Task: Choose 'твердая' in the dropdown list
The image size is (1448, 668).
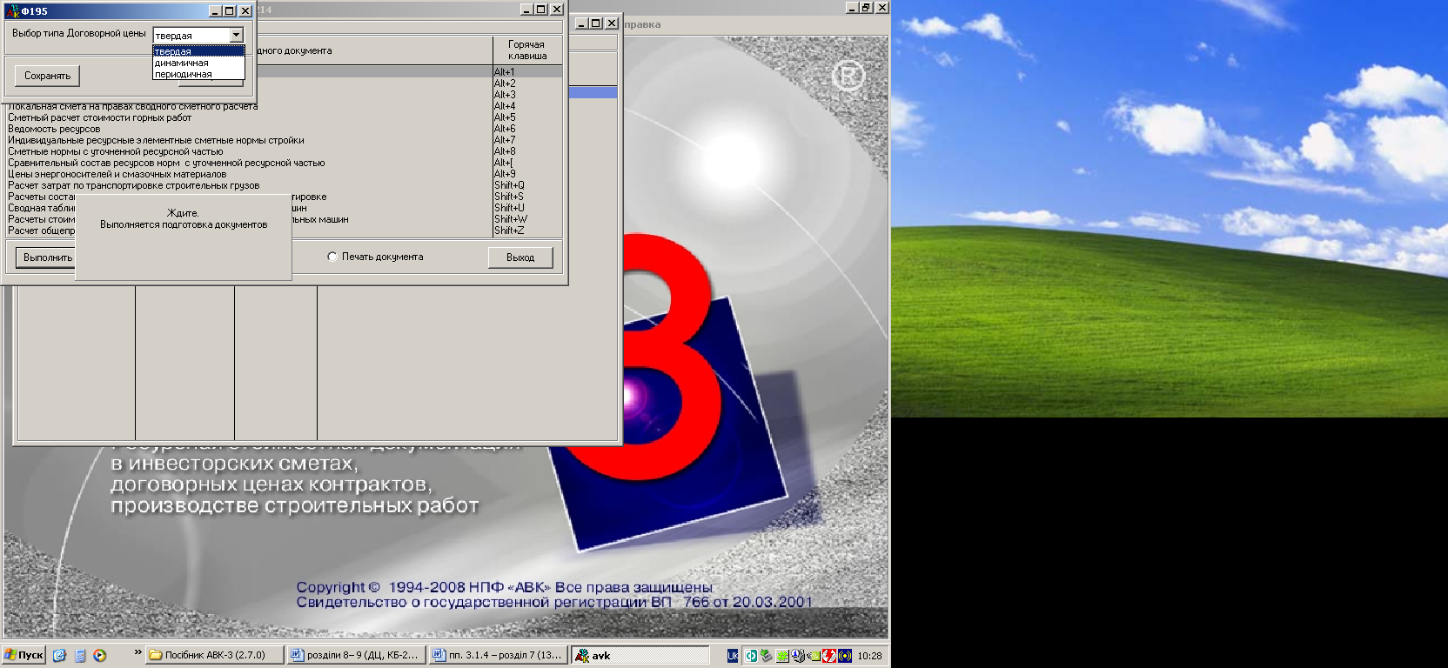Action: [x=198, y=51]
